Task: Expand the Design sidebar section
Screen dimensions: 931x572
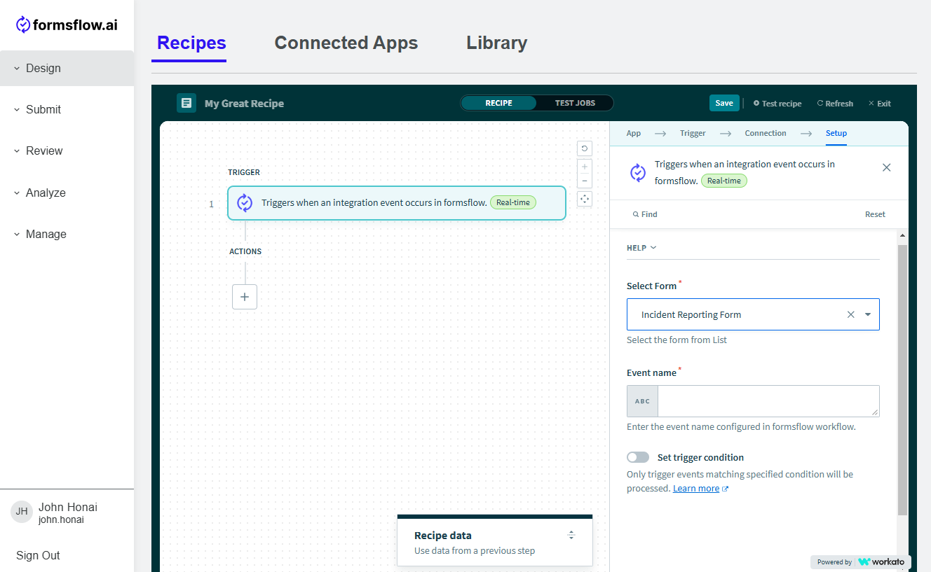Action: (67, 68)
